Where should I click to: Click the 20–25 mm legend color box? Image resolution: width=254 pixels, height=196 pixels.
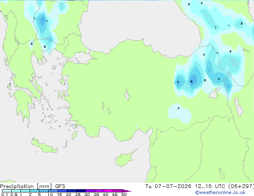point(72,191)
